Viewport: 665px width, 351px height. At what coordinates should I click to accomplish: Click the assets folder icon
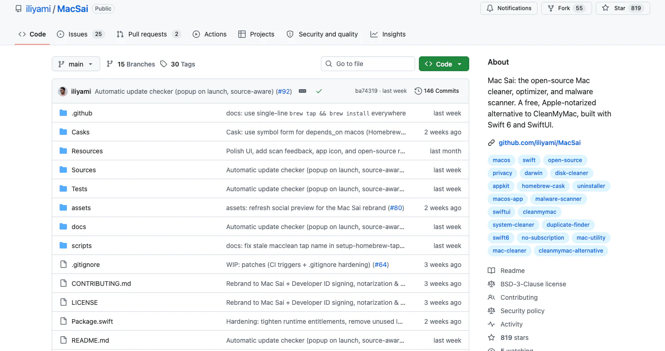63,208
